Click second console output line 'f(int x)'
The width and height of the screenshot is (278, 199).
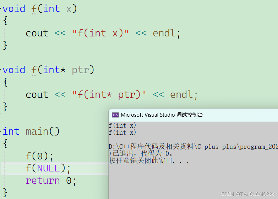click(x=122, y=133)
